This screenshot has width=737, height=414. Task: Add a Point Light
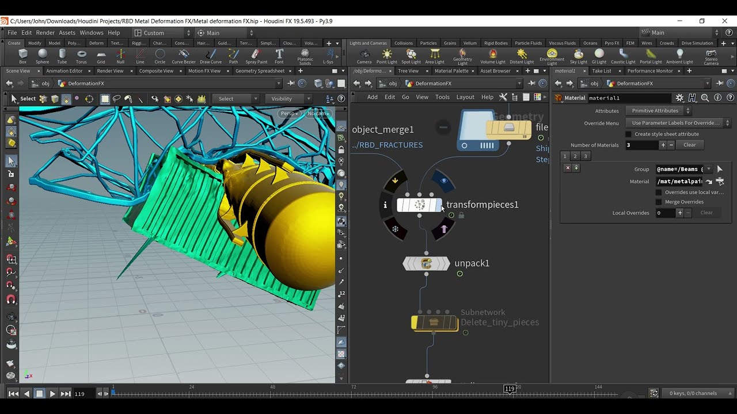[x=387, y=56]
